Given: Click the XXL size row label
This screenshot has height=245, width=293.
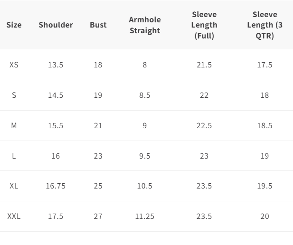Looking at the screenshot, I should pyautogui.click(x=14, y=217).
